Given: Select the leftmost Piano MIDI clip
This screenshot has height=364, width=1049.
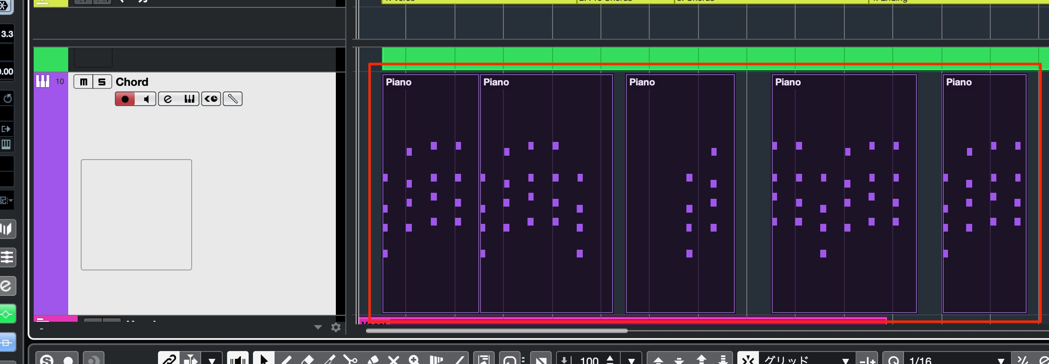Looking at the screenshot, I should coord(430,193).
